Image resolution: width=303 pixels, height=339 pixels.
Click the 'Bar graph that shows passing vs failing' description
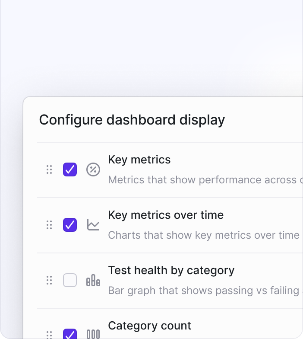click(x=204, y=291)
